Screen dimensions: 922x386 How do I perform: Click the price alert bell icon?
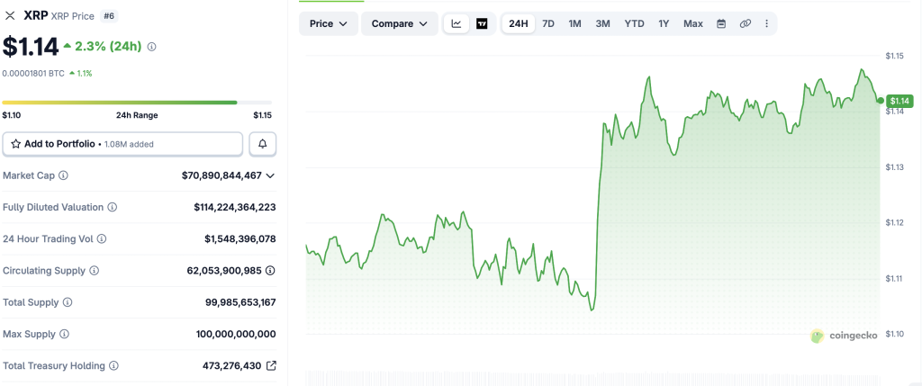[x=263, y=144]
